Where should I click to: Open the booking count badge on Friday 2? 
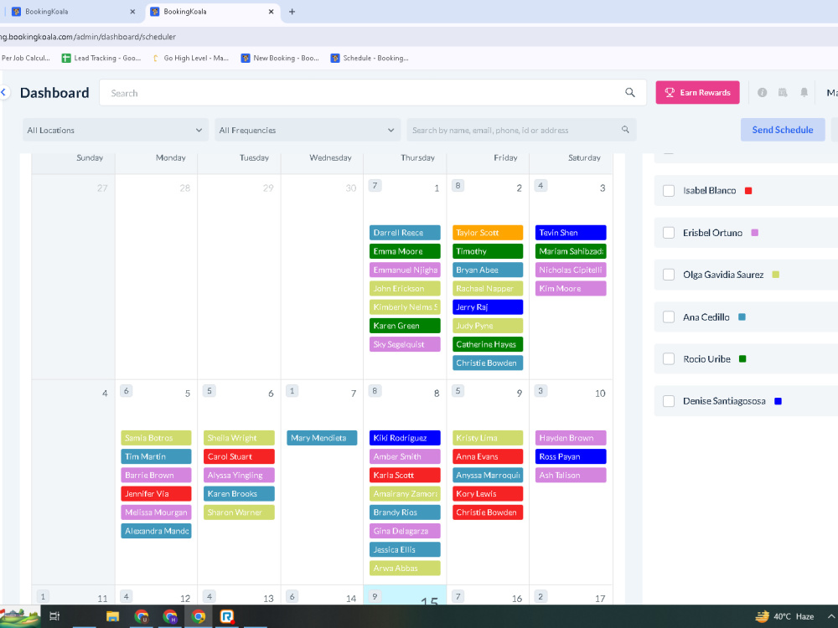pyautogui.click(x=458, y=185)
